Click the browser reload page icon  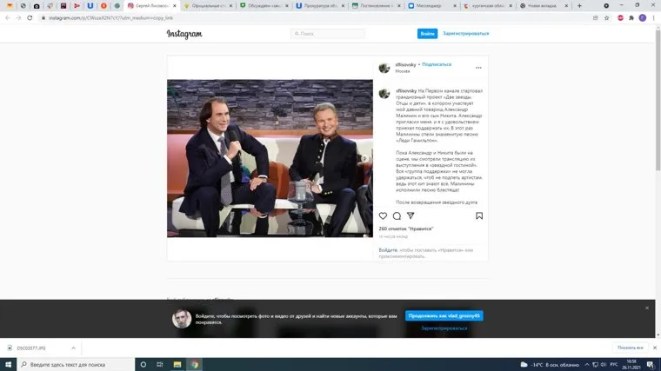[x=29, y=17]
